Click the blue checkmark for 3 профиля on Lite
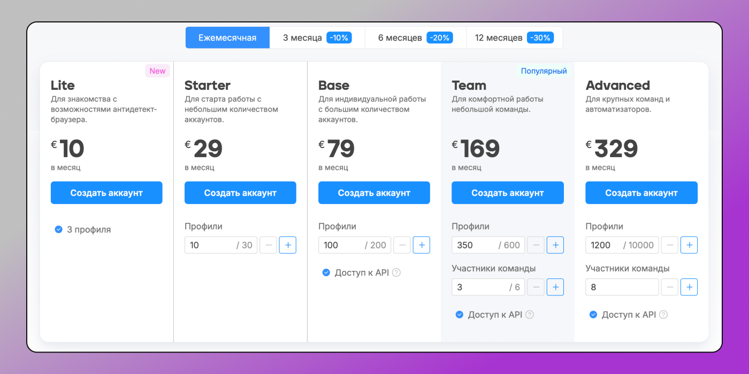The width and height of the screenshot is (749, 374). pyautogui.click(x=58, y=229)
